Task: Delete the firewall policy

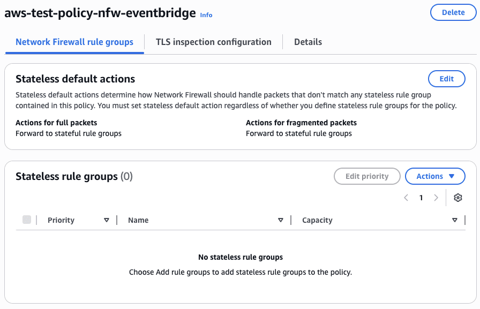Action: coord(453,12)
